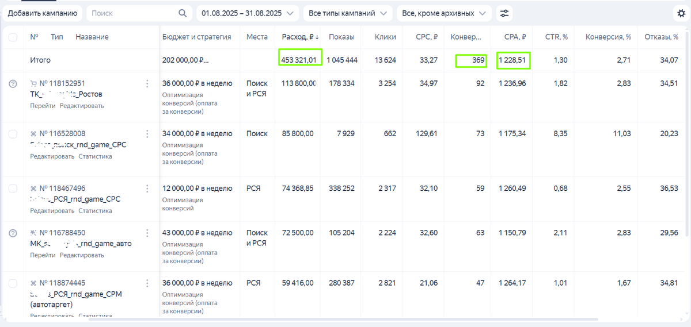This screenshot has height=327, width=691.
Task: Click the 'CPC, ₽' column header
Action: pos(427,37)
